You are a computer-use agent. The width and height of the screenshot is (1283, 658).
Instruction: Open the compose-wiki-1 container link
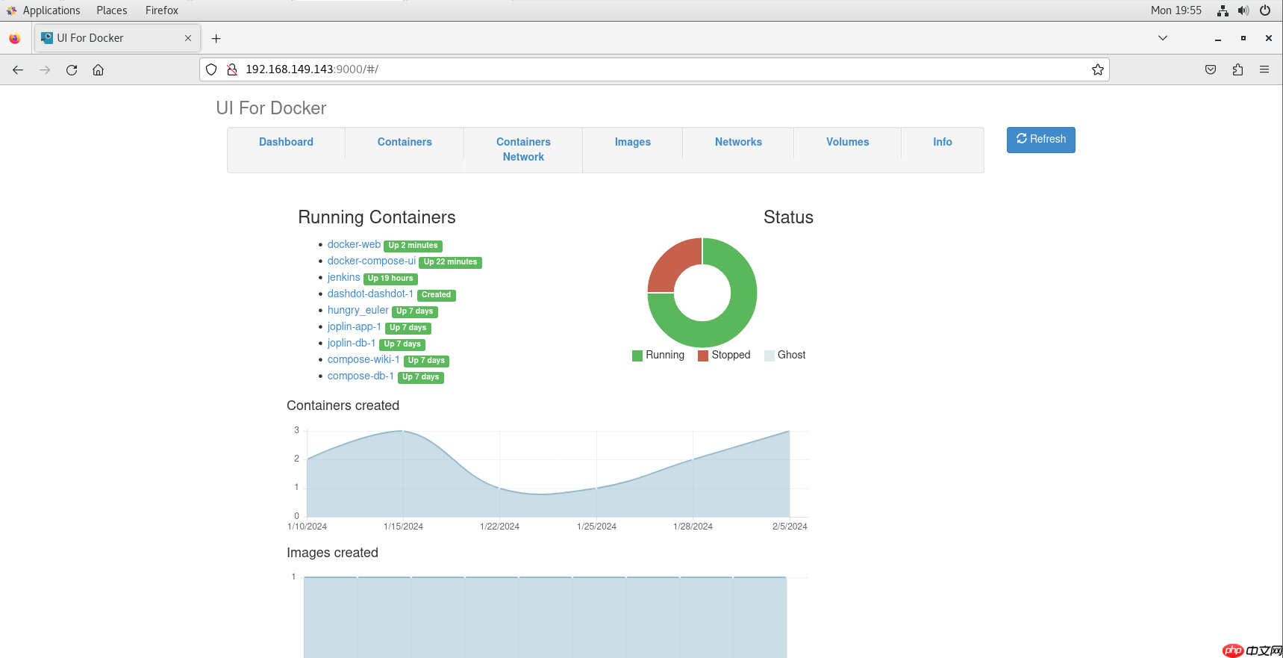click(x=363, y=359)
